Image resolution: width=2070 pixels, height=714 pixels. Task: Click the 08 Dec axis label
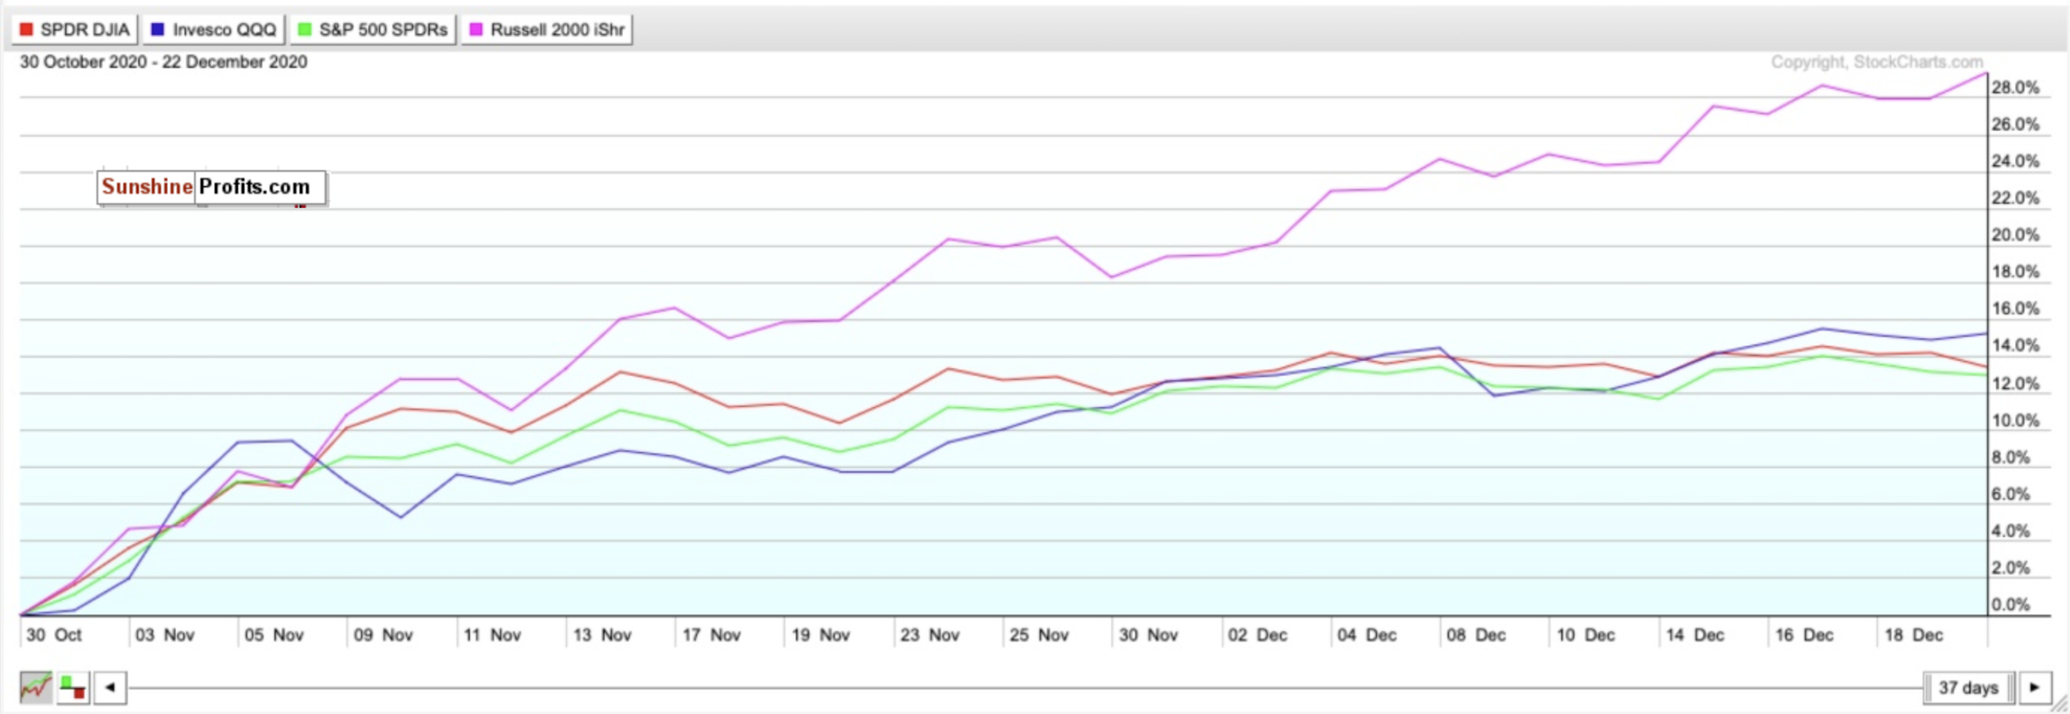[1476, 635]
